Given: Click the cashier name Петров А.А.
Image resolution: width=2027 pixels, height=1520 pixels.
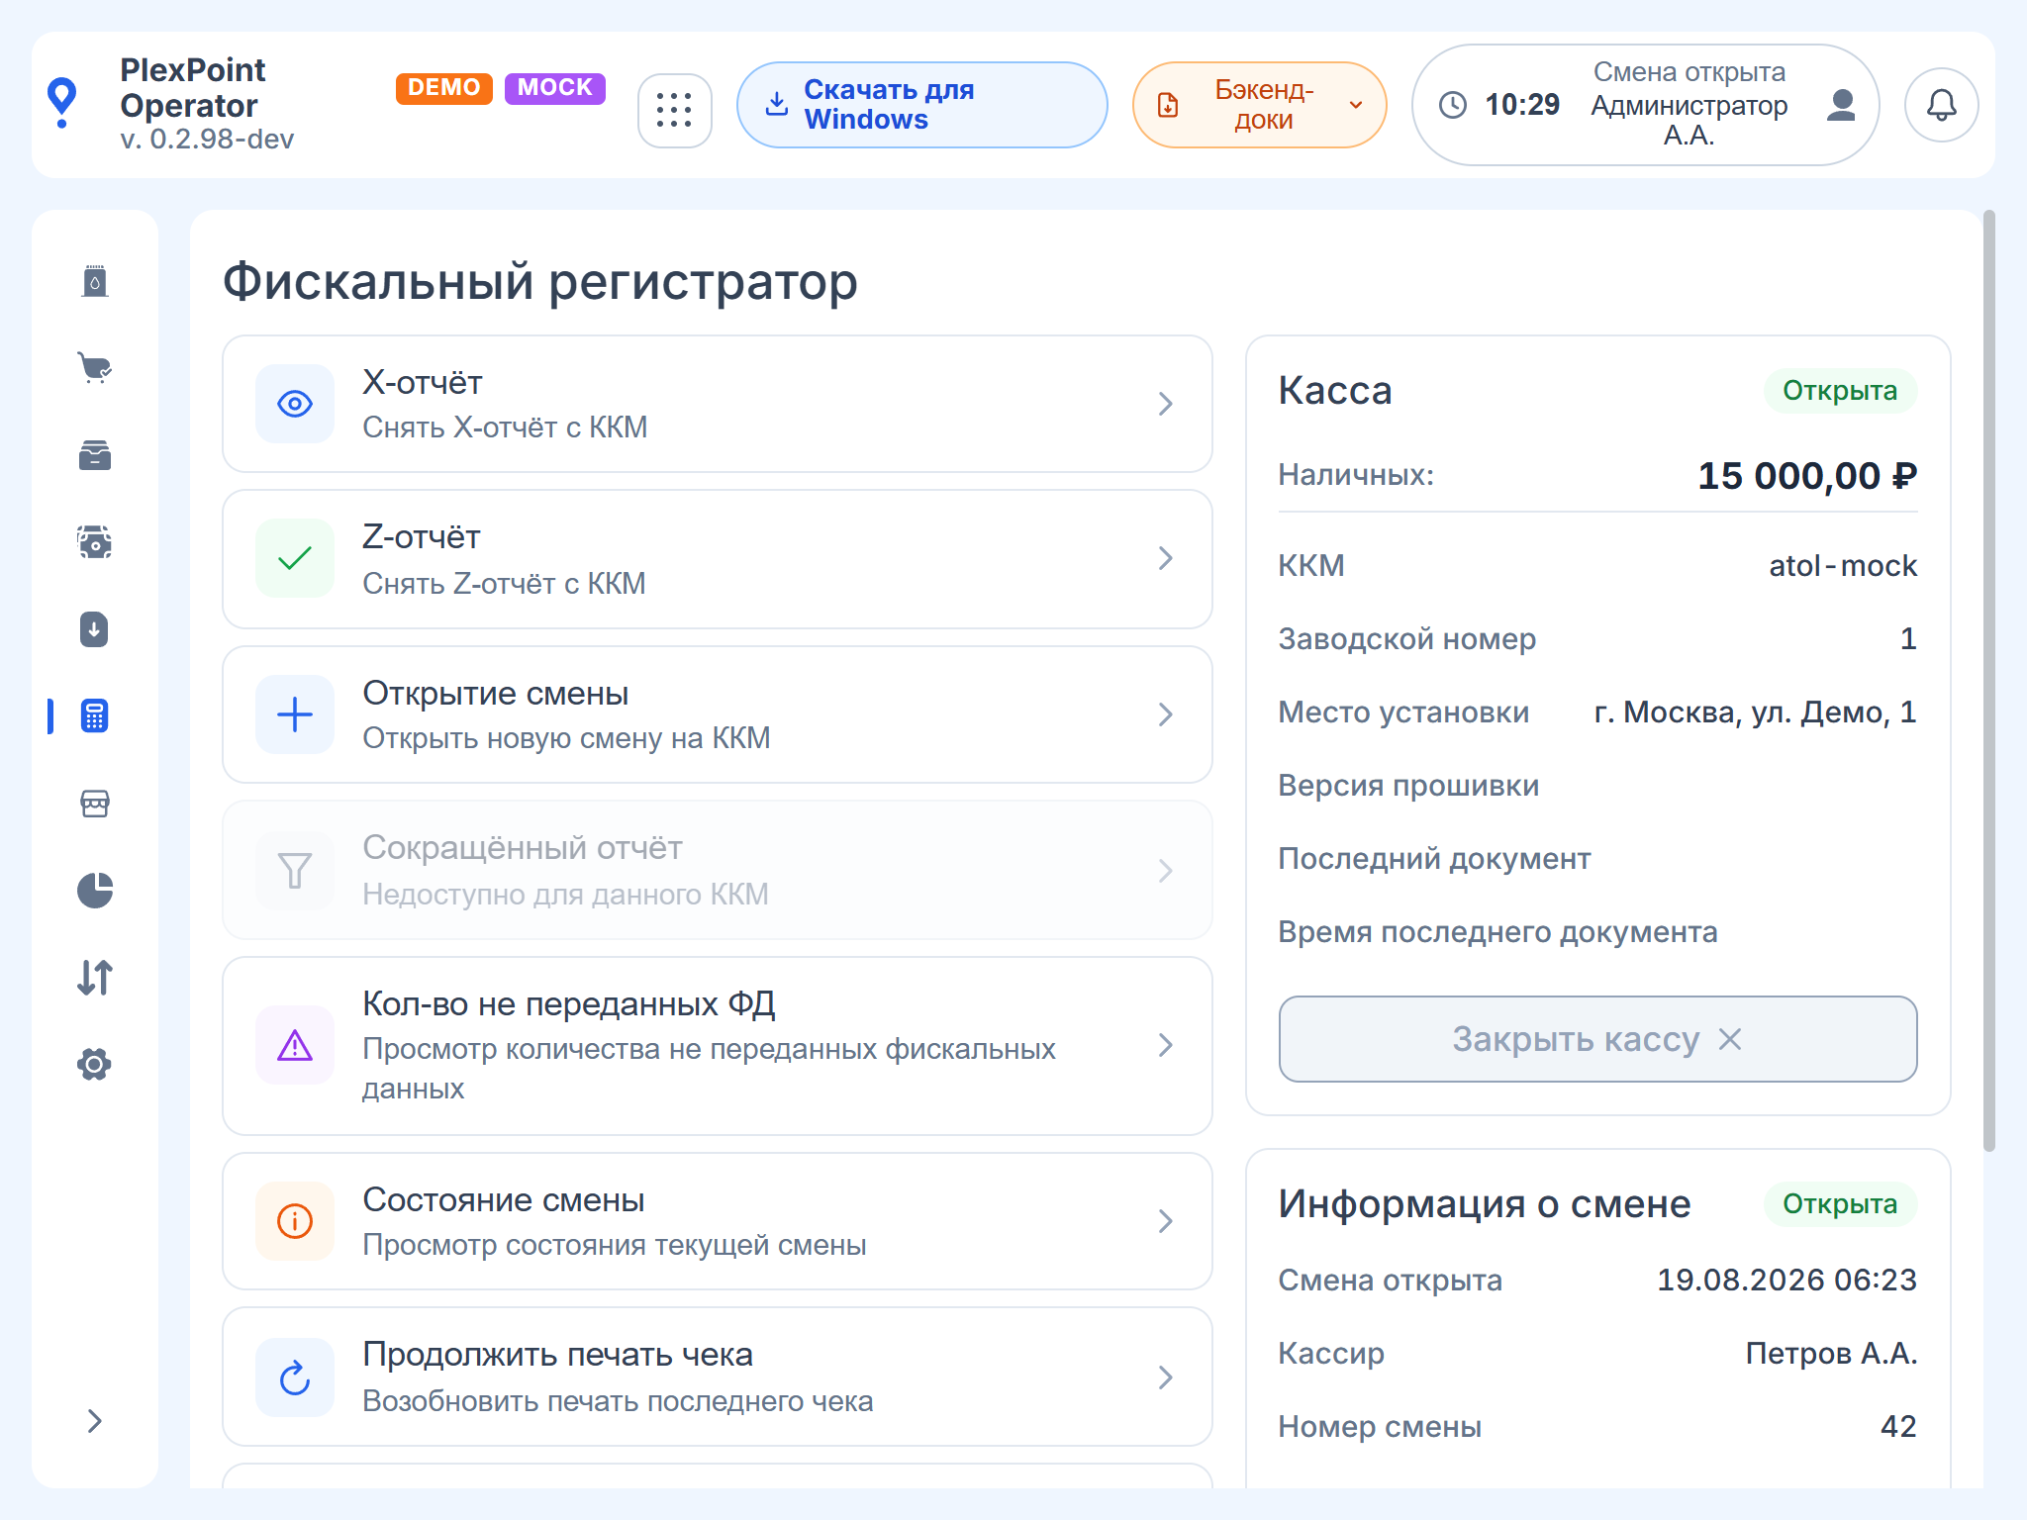Looking at the screenshot, I should (x=1831, y=1354).
